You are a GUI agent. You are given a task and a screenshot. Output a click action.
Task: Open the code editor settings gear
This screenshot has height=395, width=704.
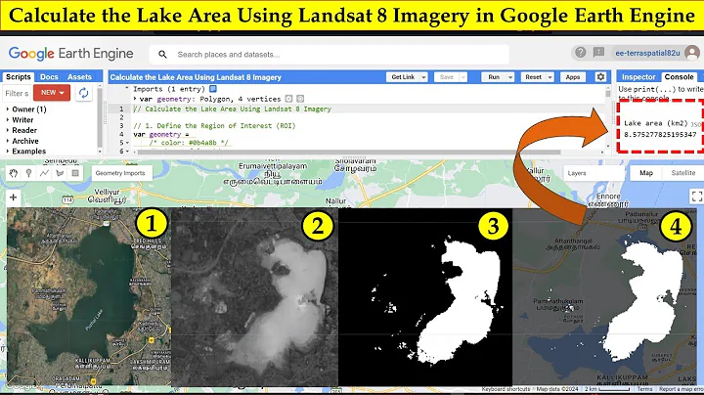[600, 77]
